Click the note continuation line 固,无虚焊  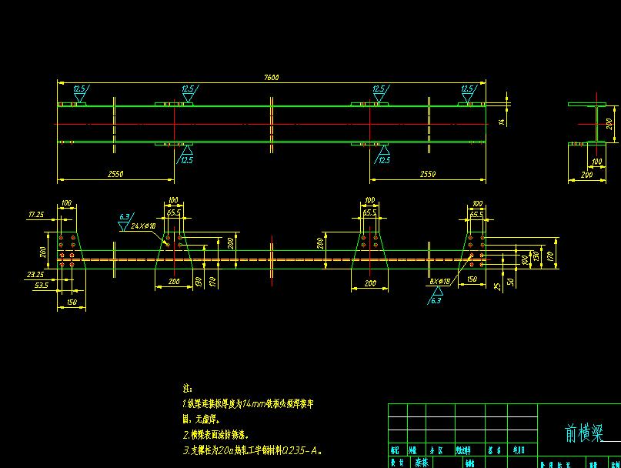pos(202,419)
